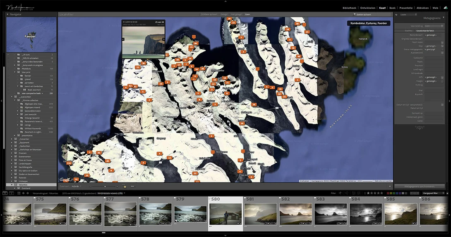Screen dimensions: 451x237
Task: Select filmstrip thumbnail 580
Action: [x=225, y=214]
